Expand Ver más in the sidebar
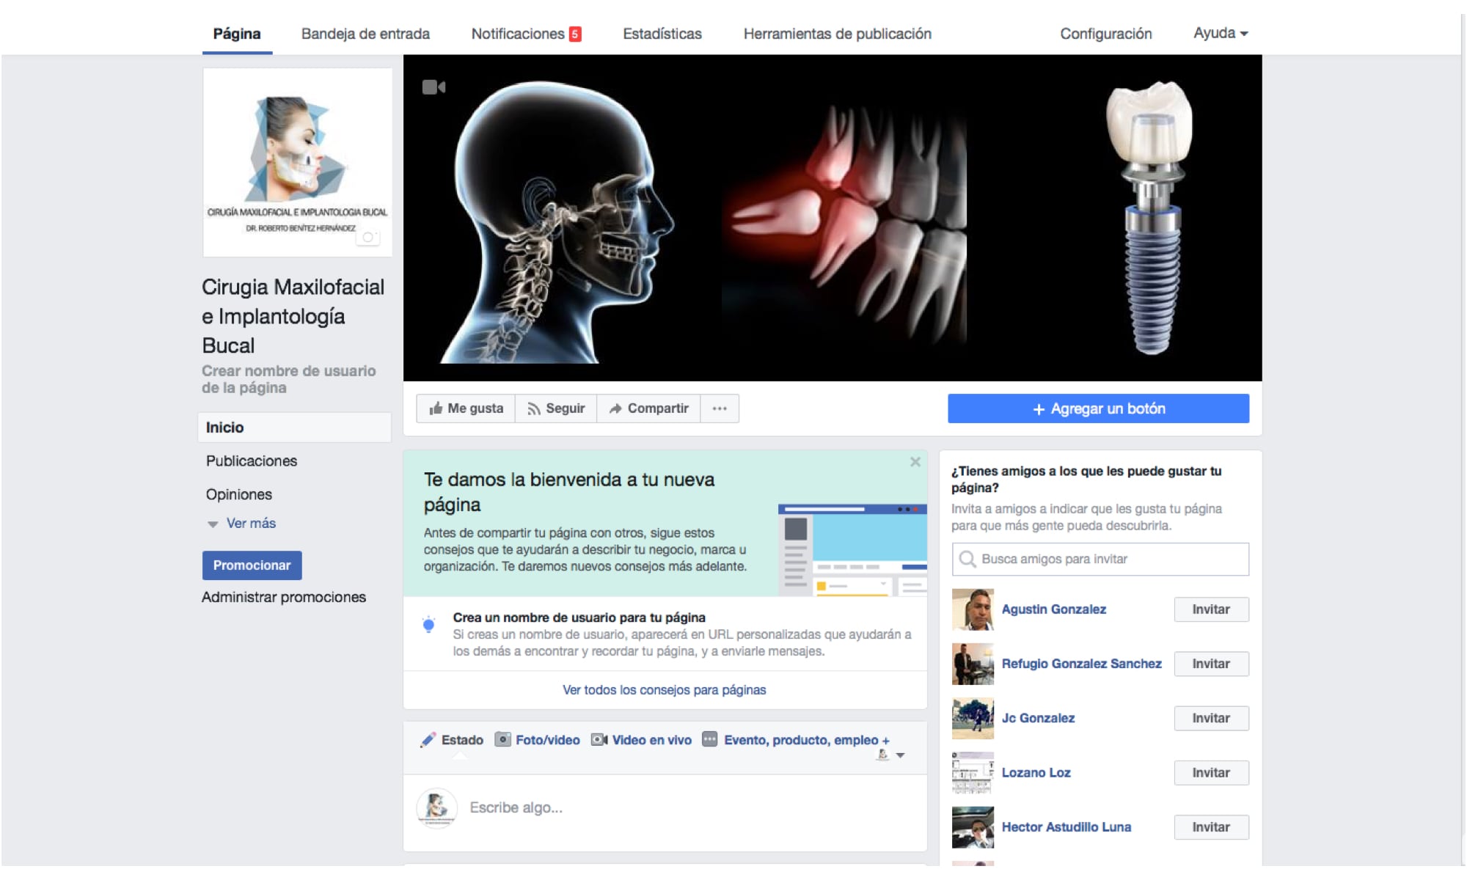1467x880 pixels. click(250, 523)
